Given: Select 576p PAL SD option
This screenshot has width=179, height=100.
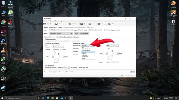Looking at the screenshot, I should [x=88, y=55].
